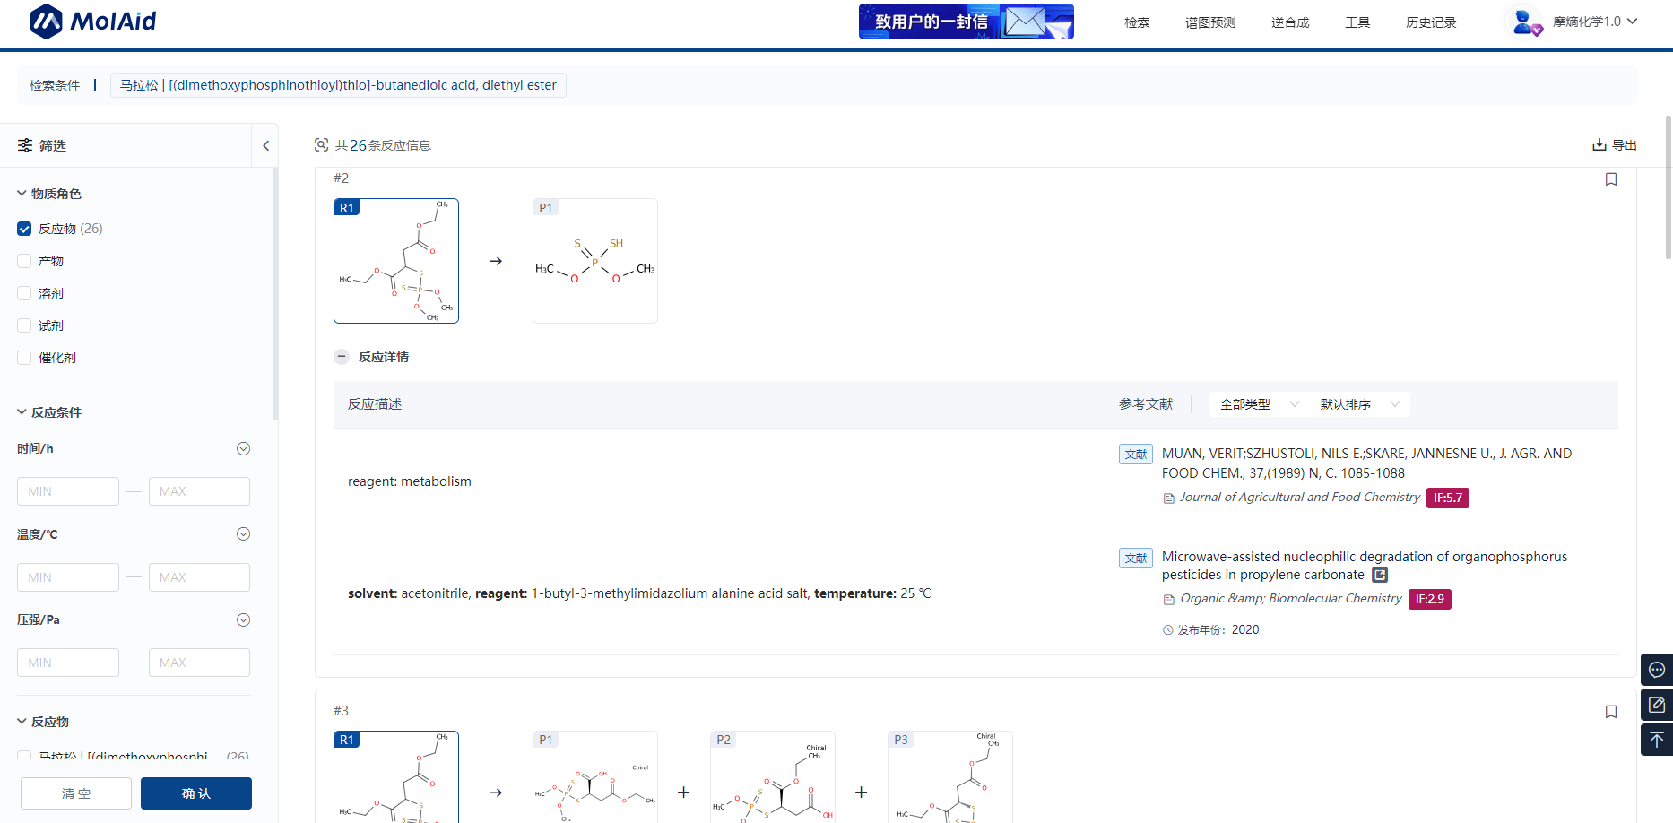Open the 默认排序 sort dropdown

pyautogui.click(x=1358, y=404)
